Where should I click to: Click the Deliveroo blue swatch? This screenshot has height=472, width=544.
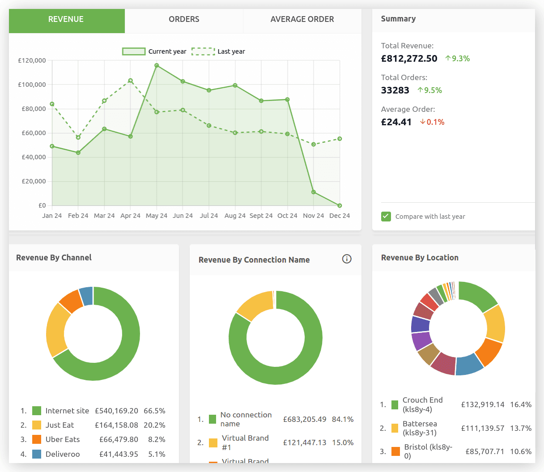pos(37,454)
